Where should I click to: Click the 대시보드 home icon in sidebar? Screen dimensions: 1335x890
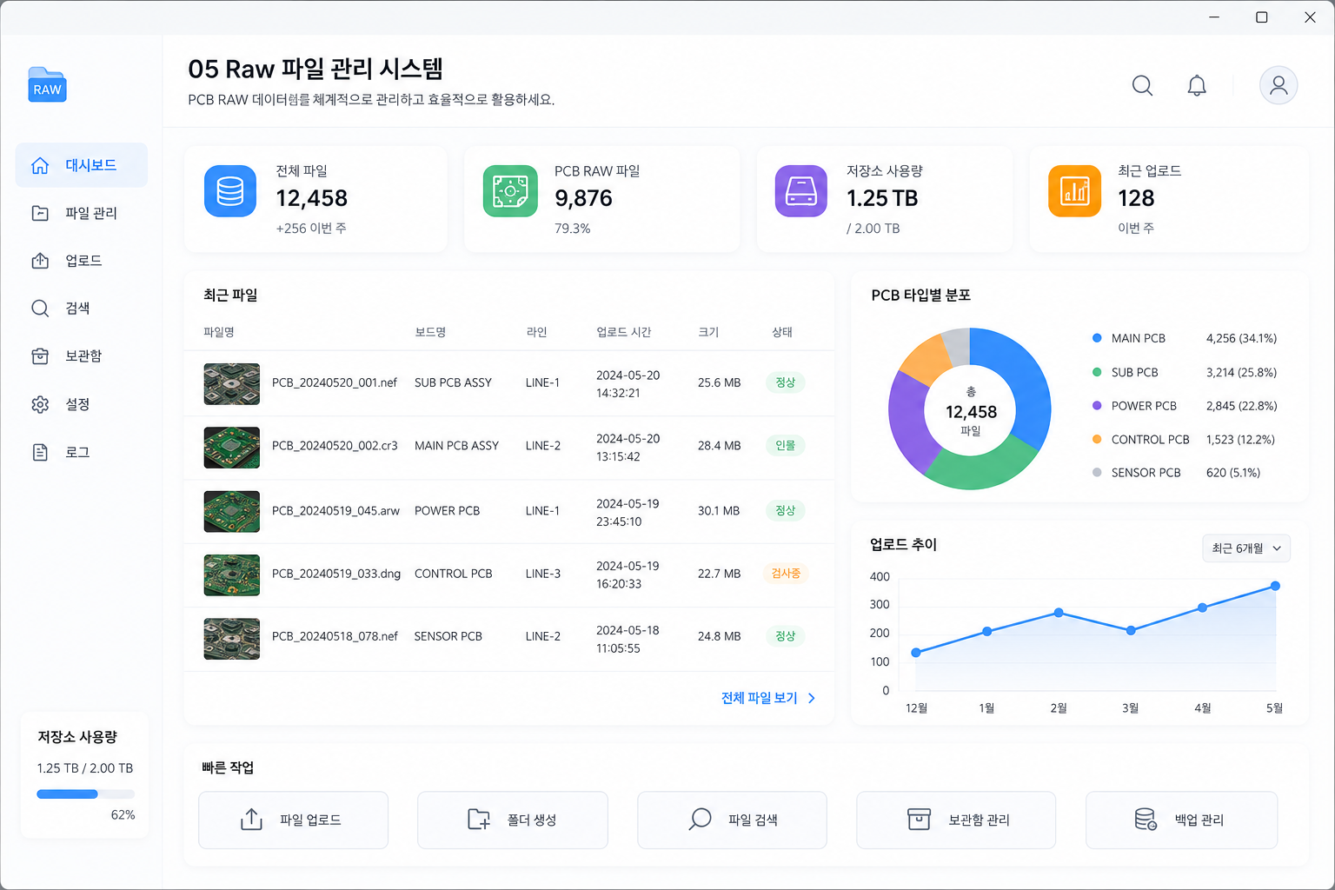point(40,165)
